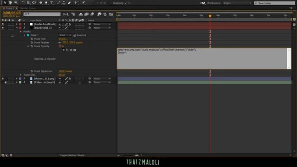Open Parent dropdown for mp3 layer 4
This screenshot has width=297, height=167.
(102, 83)
